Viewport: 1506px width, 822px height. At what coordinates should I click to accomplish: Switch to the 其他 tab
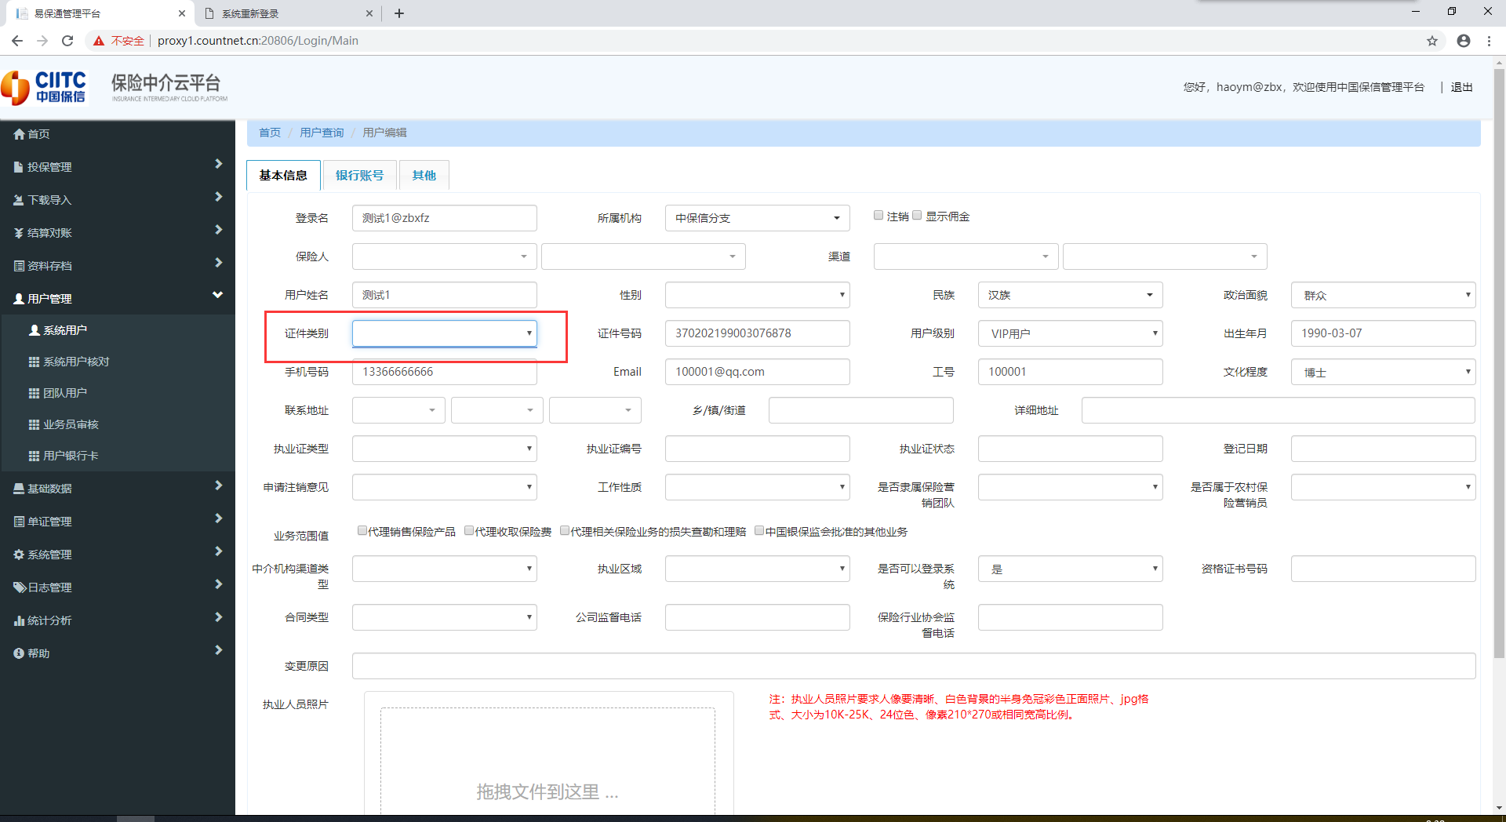coord(424,175)
